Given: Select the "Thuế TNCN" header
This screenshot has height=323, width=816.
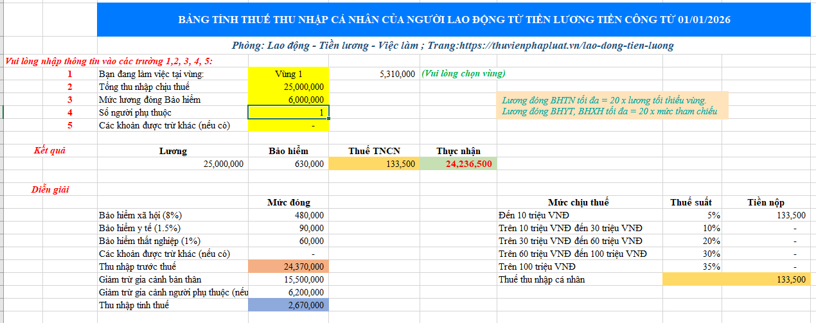Looking at the screenshot, I should (374, 151).
